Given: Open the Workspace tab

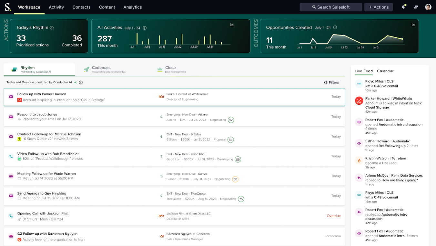Looking at the screenshot, I should point(29,7).
